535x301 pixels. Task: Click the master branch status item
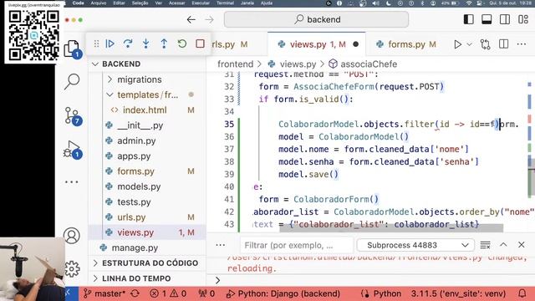pos(105,293)
